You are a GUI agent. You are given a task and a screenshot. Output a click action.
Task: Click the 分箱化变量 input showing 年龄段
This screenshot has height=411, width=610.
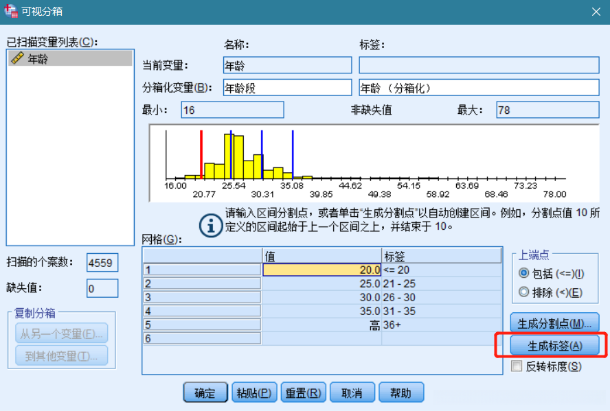pos(286,87)
